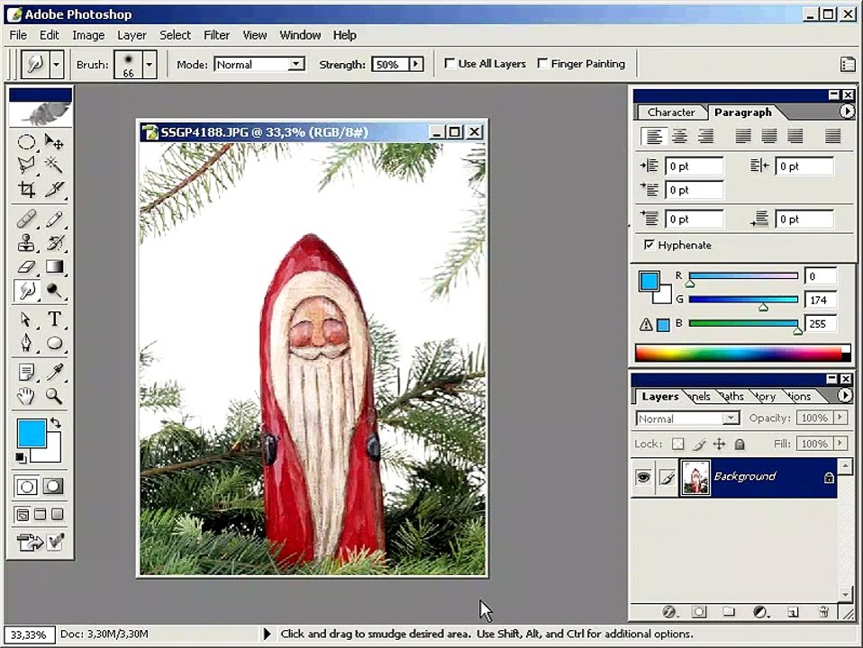Enable Finger Painting checkbox
Image resolution: width=863 pixels, height=648 pixels.
tap(542, 63)
